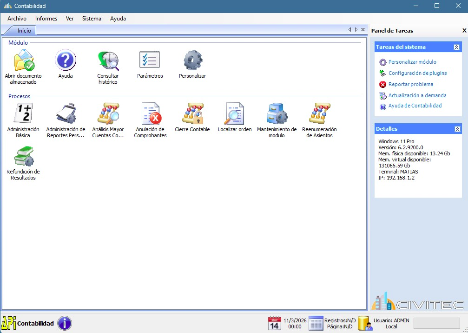The width and height of the screenshot is (468, 333).
Task: Collapse the Tareas del sistema section
Action: point(456,47)
